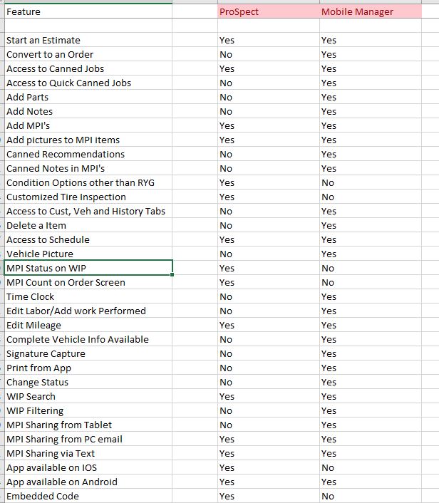Click the 'WIP Search' cell

pyautogui.click(x=88, y=396)
